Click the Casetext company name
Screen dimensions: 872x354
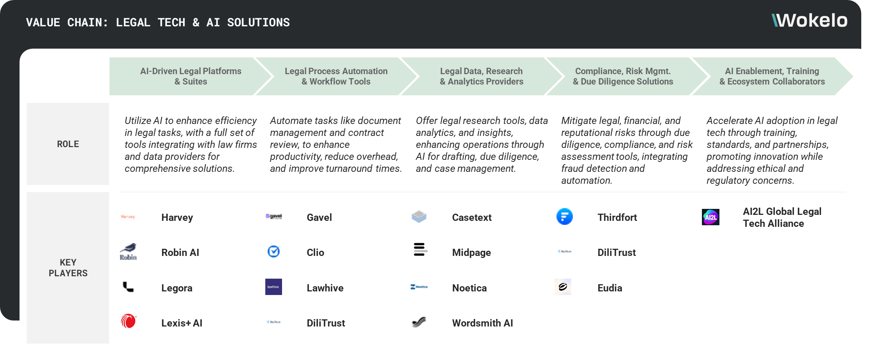coord(472,217)
